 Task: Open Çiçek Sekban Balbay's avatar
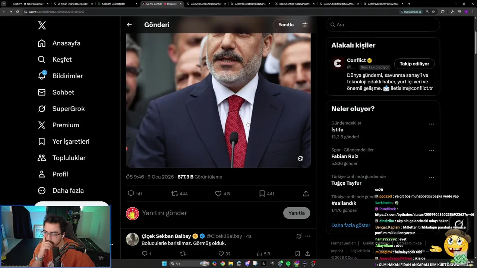point(132,239)
